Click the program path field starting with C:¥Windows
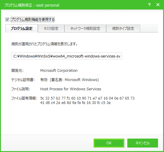 point(66,56)
